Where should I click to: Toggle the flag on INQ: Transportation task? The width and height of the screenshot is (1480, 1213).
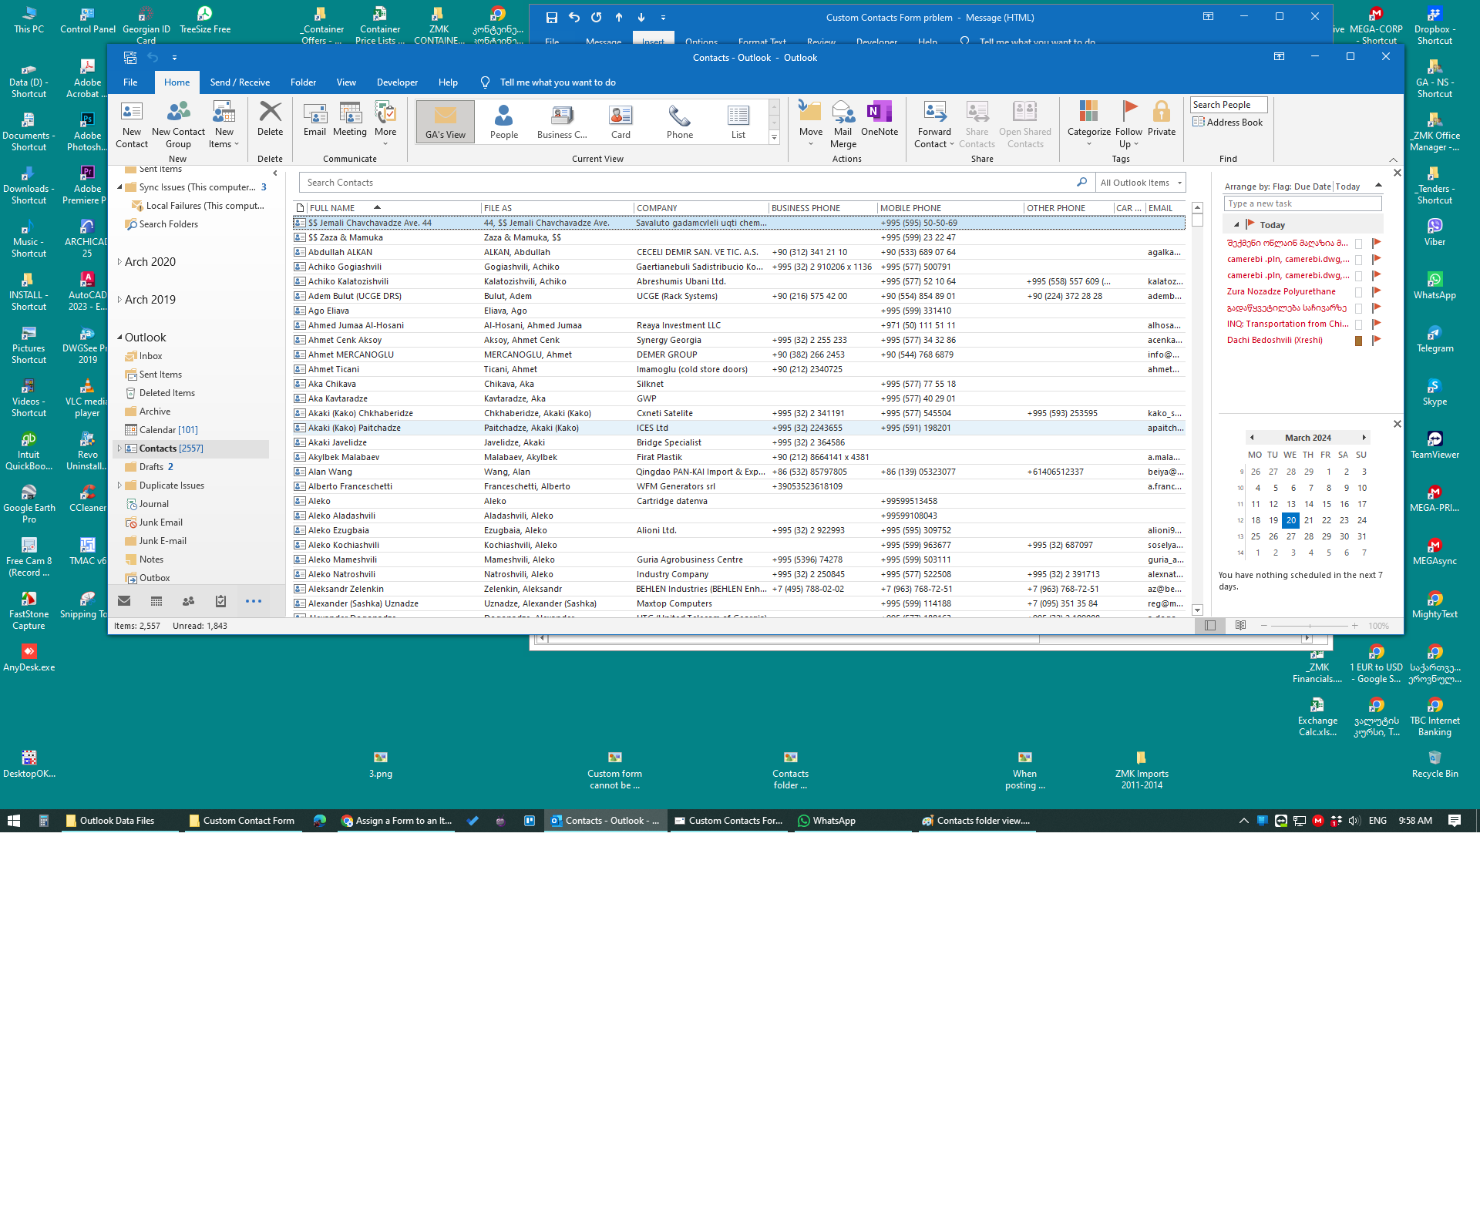point(1376,324)
